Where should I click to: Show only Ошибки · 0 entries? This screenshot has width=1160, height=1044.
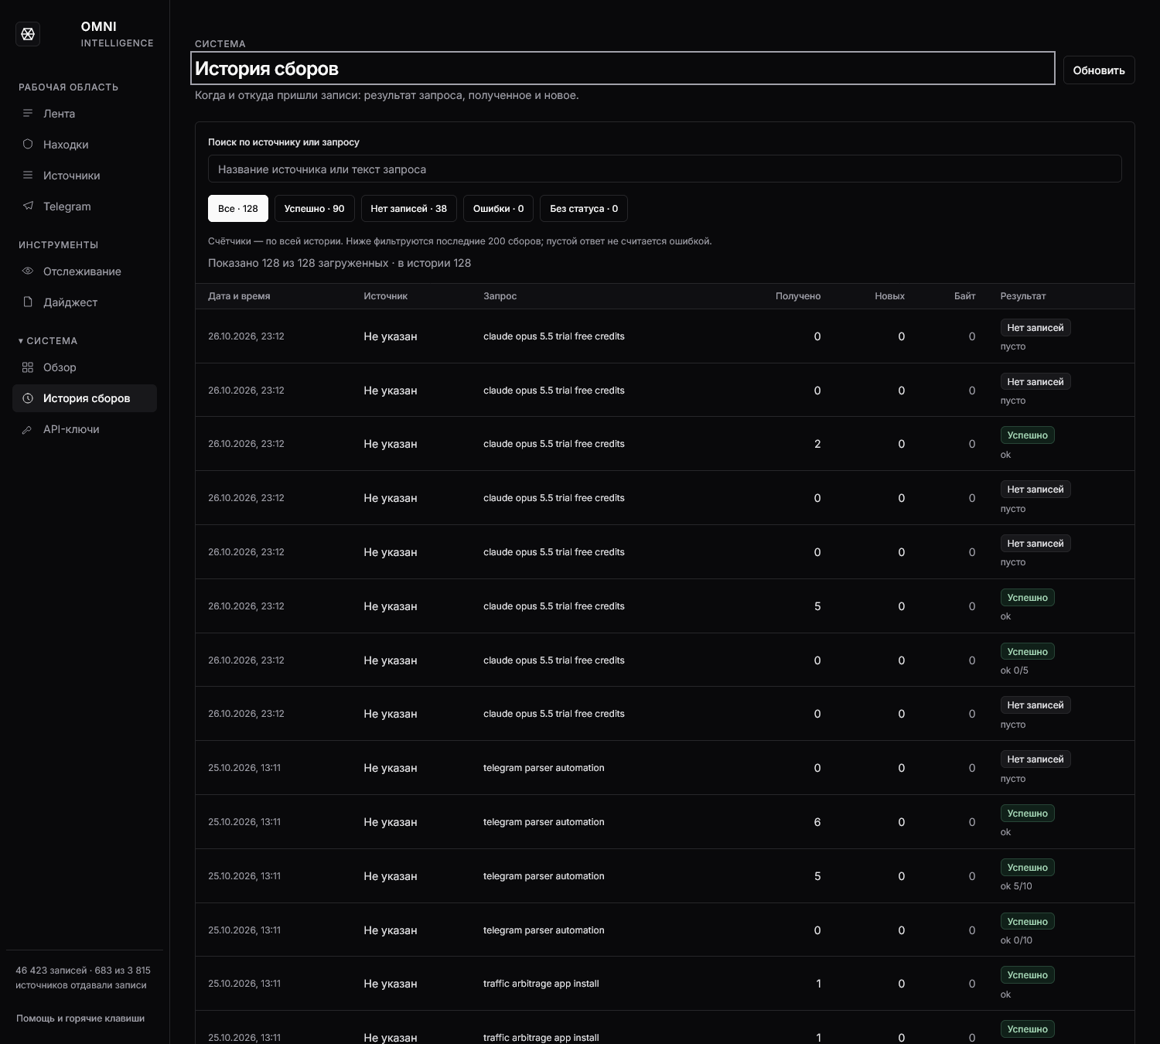498,209
